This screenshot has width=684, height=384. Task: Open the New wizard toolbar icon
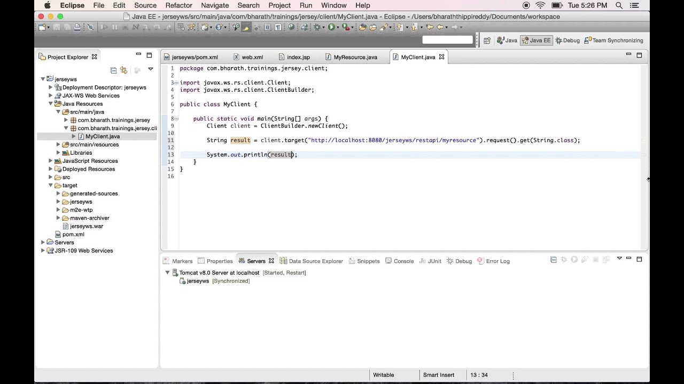tap(42, 27)
